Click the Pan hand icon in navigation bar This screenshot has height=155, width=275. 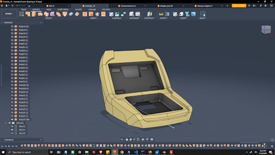point(131,139)
